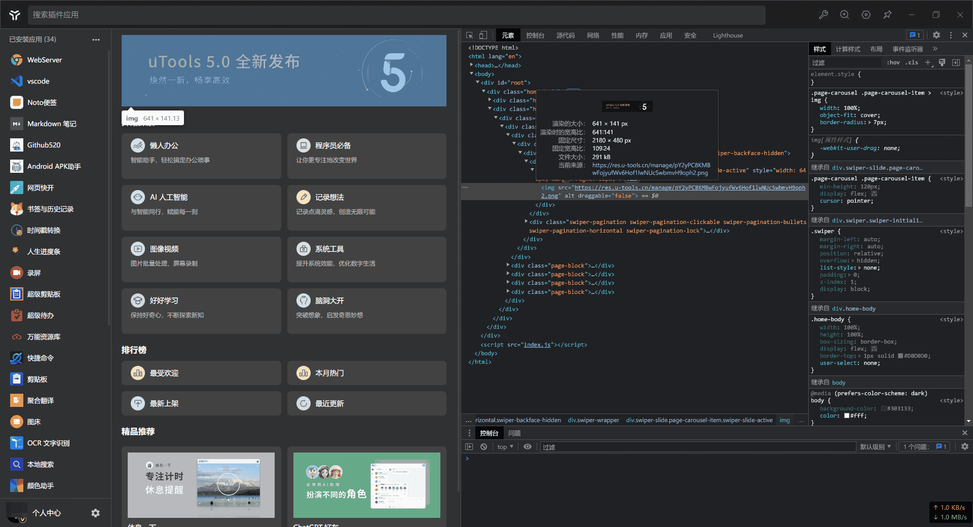
Task: Click the 1 个问题 issues counter
Action: tap(925, 446)
